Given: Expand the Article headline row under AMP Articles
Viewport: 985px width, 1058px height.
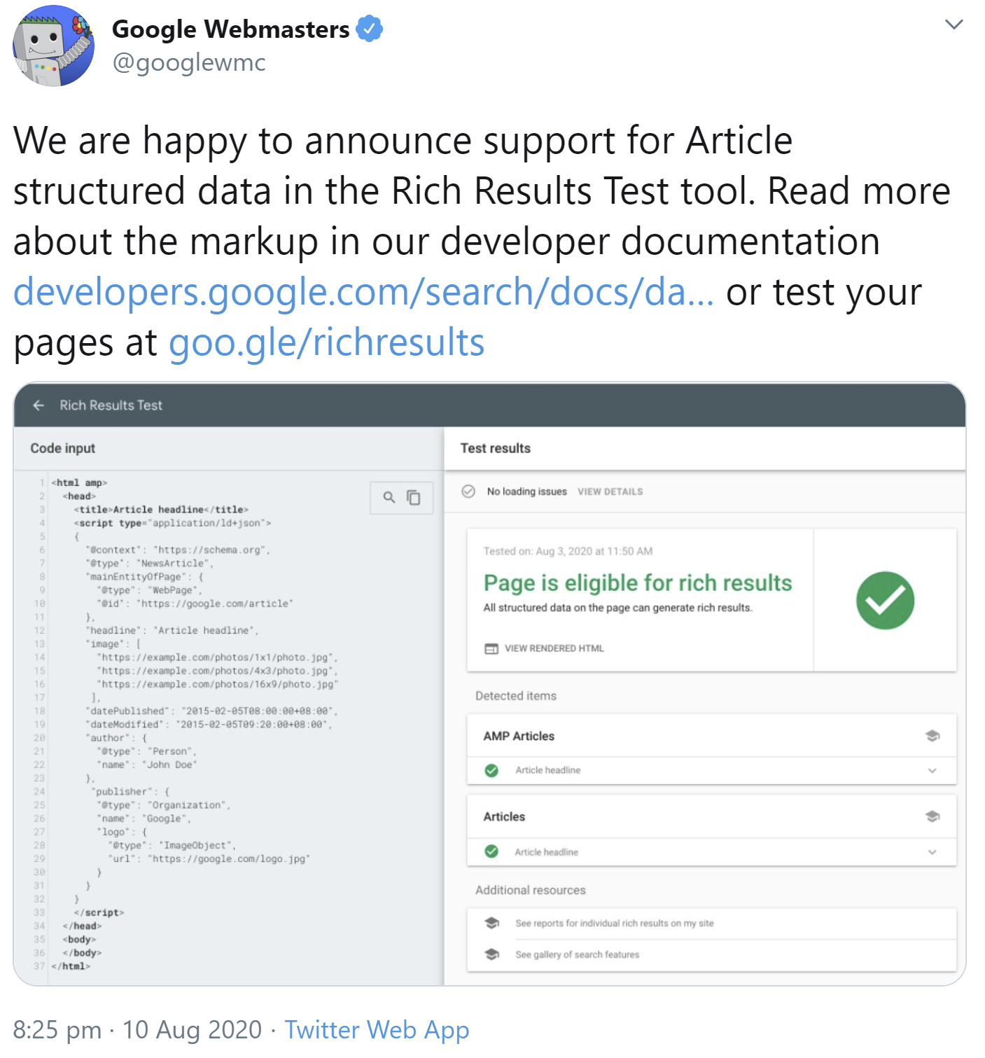Looking at the screenshot, I should pyautogui.click(x=932, y=770).
